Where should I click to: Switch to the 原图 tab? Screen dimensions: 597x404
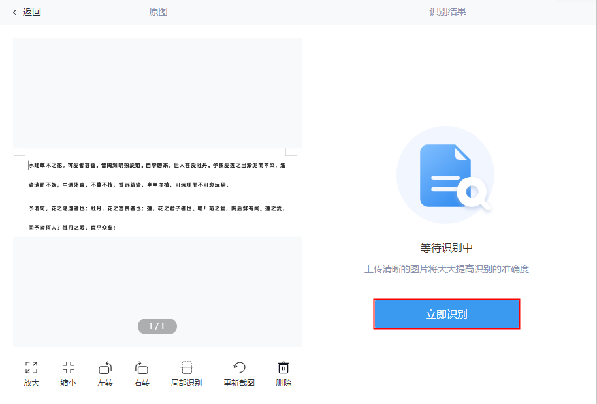[157, 11]
